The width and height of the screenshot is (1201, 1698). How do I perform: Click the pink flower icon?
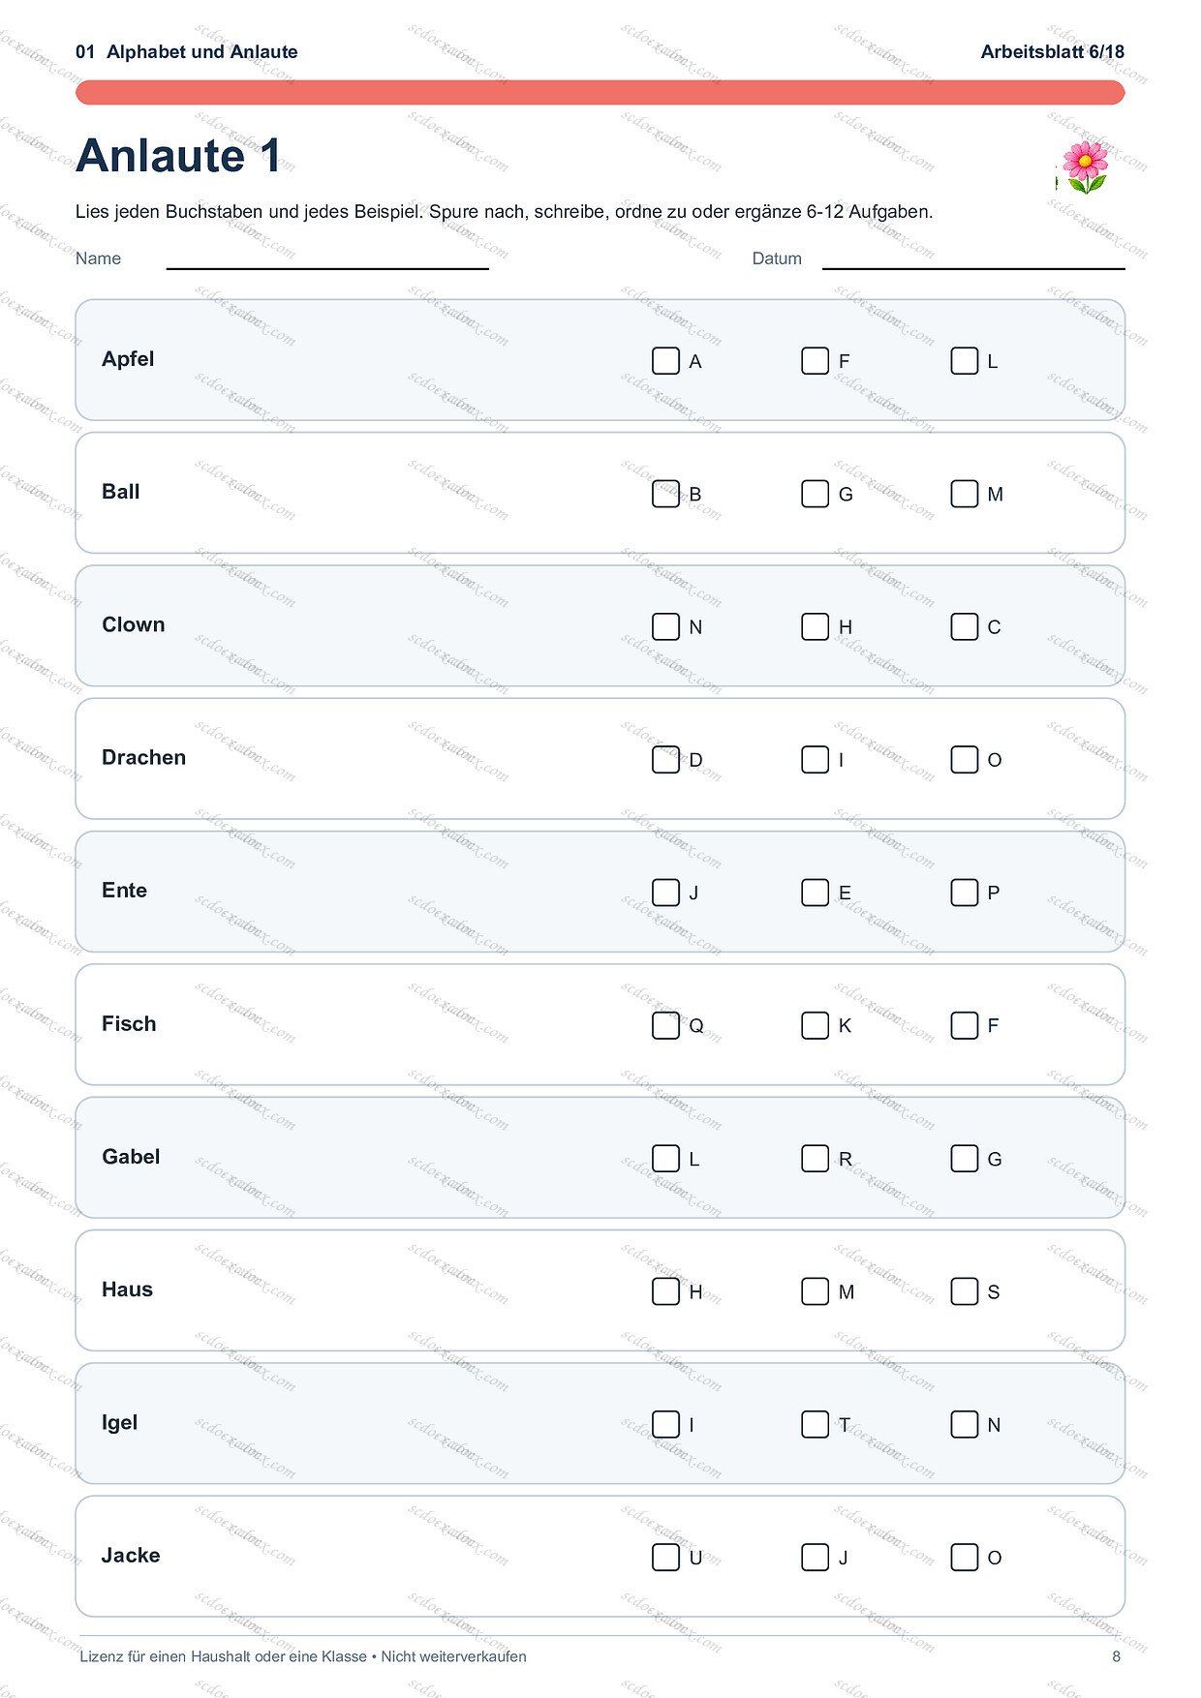tap(1085, 167)
